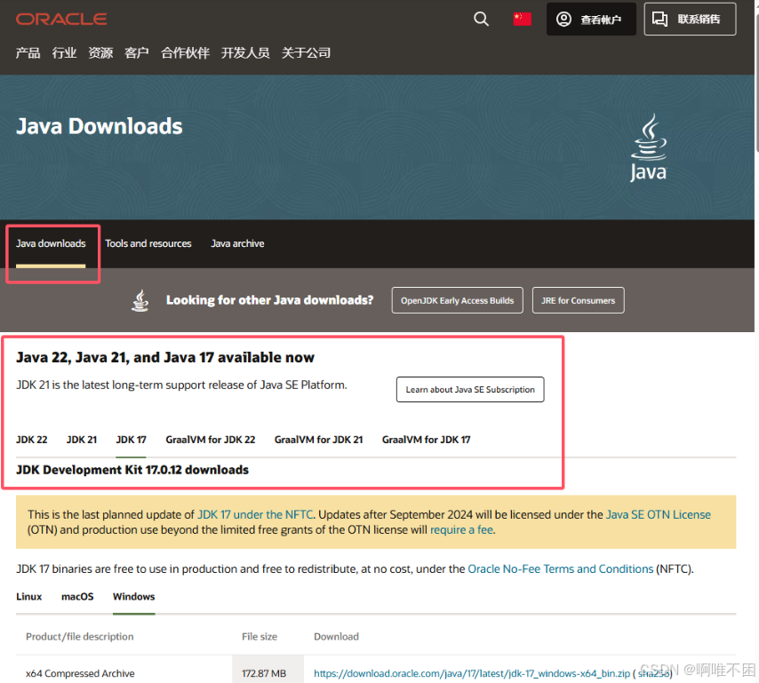Click the OpenJDK Early Access Builds button
The height and width of the screenshot is (683, 759).
click(x=458, y=300)
